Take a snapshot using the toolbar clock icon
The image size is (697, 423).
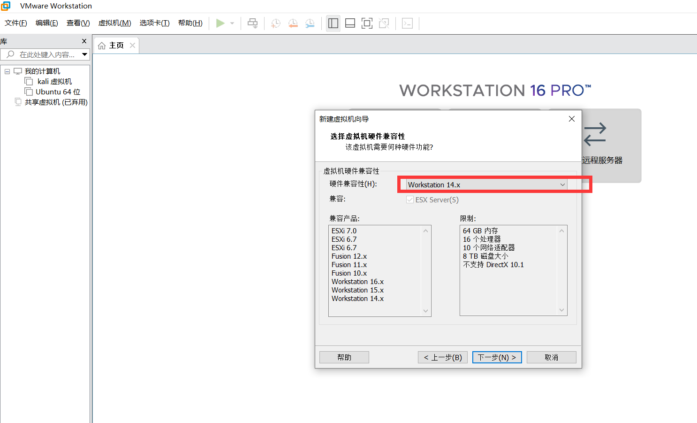point(276,23)
